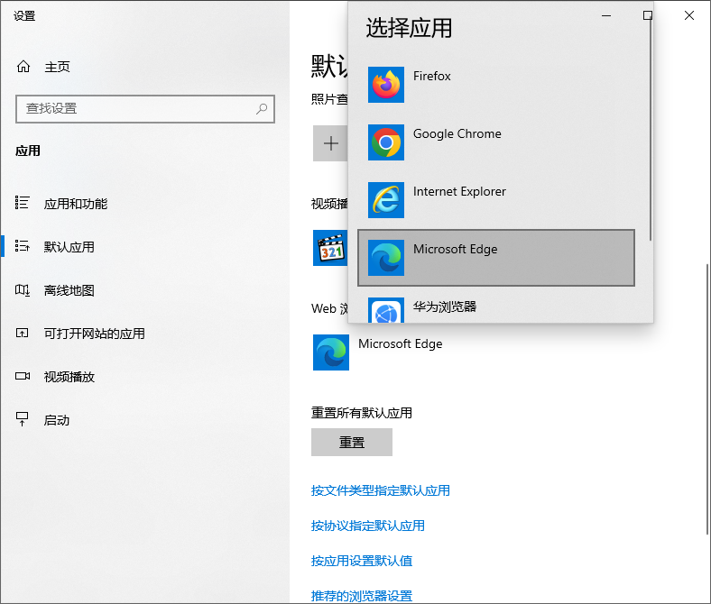Open the 离线地图 settings page

point(69,290)
